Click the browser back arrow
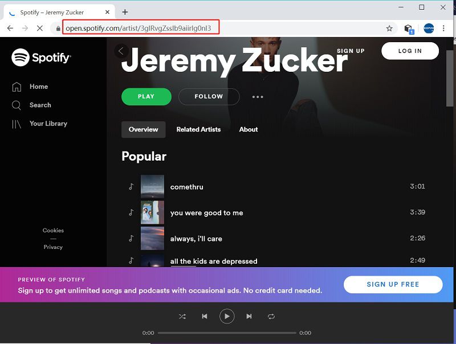Screen dimensions: 456x344 (10, 28)
